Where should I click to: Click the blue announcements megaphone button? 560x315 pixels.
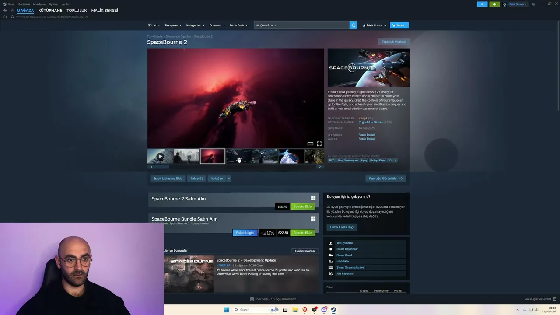click(x=482, y=4)
